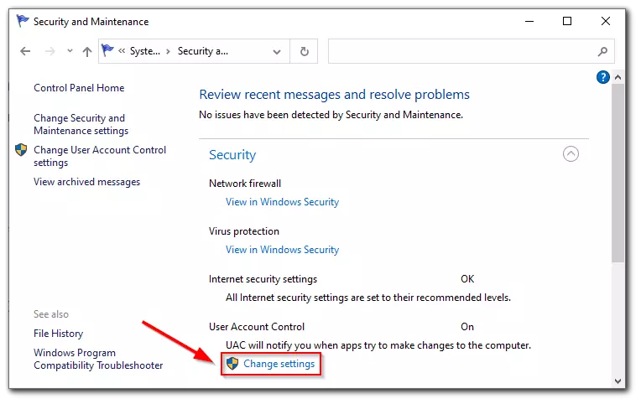Viewport: 641px width, 404px height.
Task: Click View in Windows Security under Virus protection
Action: pos(283,250)
